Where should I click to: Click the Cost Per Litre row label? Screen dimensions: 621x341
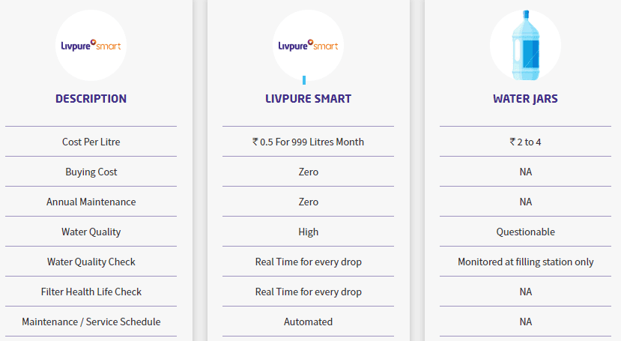coord(91,142)
